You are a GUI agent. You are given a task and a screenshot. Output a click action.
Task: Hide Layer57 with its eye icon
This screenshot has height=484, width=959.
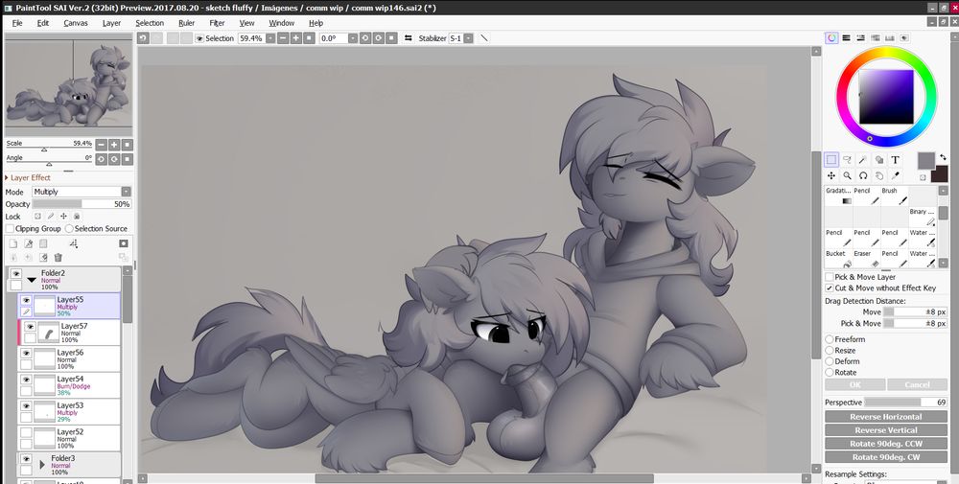(x=30, y=326)
